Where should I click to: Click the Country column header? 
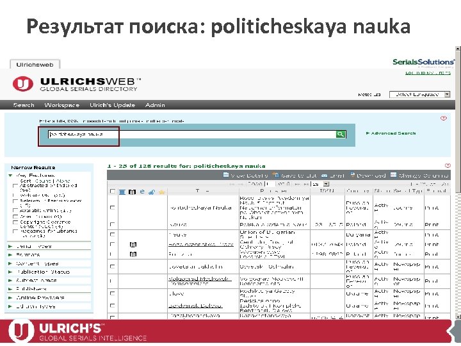pyautogui.click(x=358, y=191)
